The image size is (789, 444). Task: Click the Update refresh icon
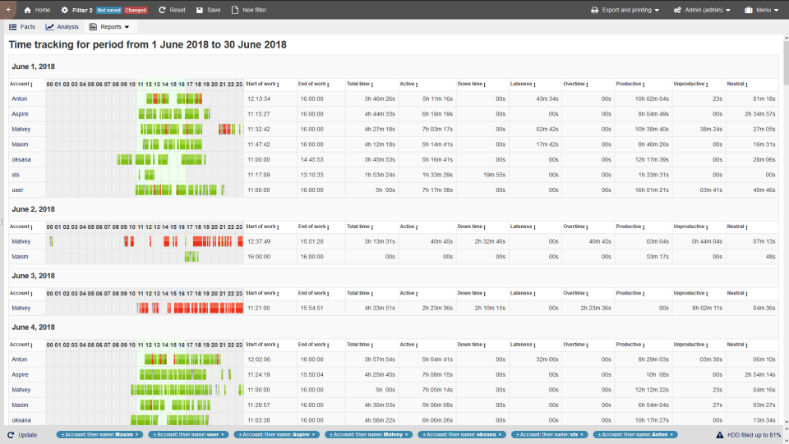pyautogui.click(x=11, y=434)
